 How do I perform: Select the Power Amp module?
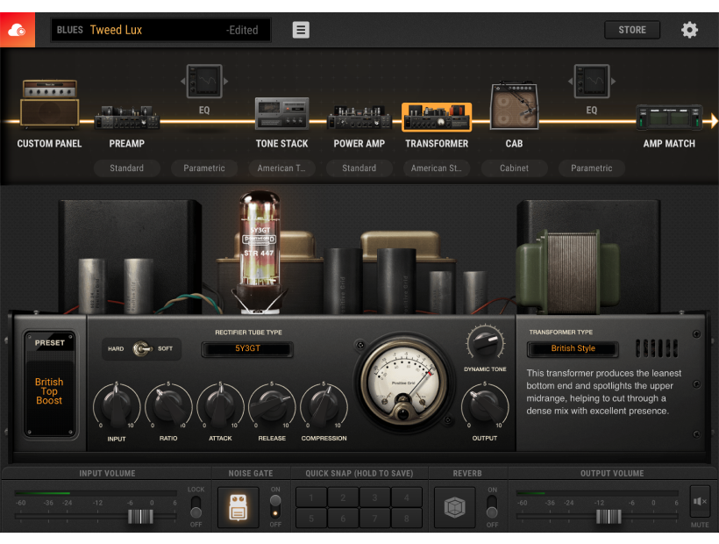(359, 118)
